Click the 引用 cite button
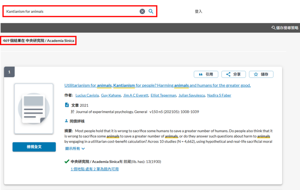 click(x=206, y=74)
